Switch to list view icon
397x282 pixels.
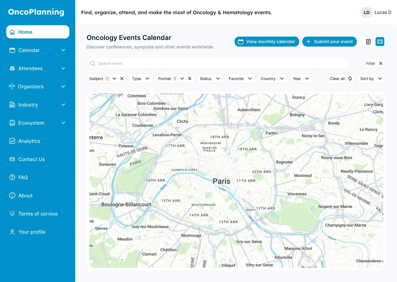tap(368, 42)
